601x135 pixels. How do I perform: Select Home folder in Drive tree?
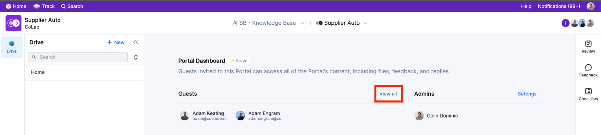coord(38,72)
